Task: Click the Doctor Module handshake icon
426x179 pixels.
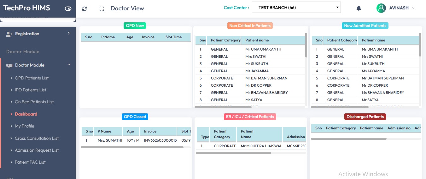Action: coord(9,65)
